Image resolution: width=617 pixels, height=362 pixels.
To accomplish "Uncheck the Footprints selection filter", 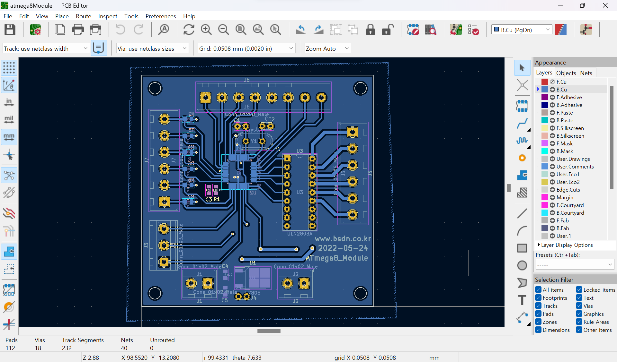I will (x=538, y=298).
